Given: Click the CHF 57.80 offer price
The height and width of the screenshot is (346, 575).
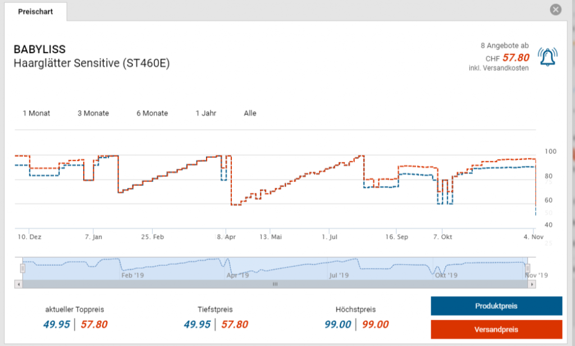Looking at the screenshot, I should [515, 58].
